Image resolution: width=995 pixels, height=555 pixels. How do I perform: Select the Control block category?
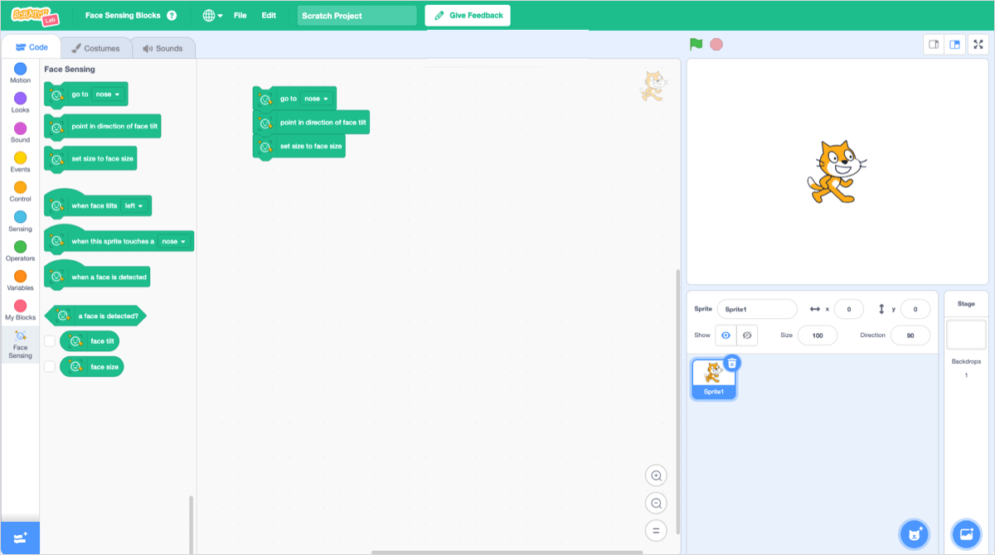tap(20, 192)
